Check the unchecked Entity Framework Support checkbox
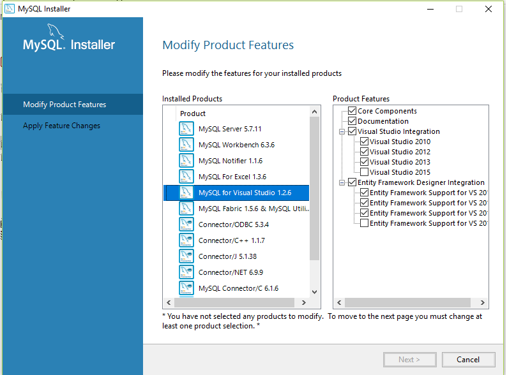 coord(364,223)
